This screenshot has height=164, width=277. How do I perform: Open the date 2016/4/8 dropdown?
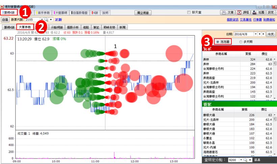255,34
